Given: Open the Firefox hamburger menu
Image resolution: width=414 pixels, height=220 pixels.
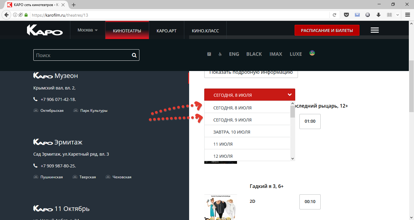Looking at the screenshot, I should (x=407, y=15).
